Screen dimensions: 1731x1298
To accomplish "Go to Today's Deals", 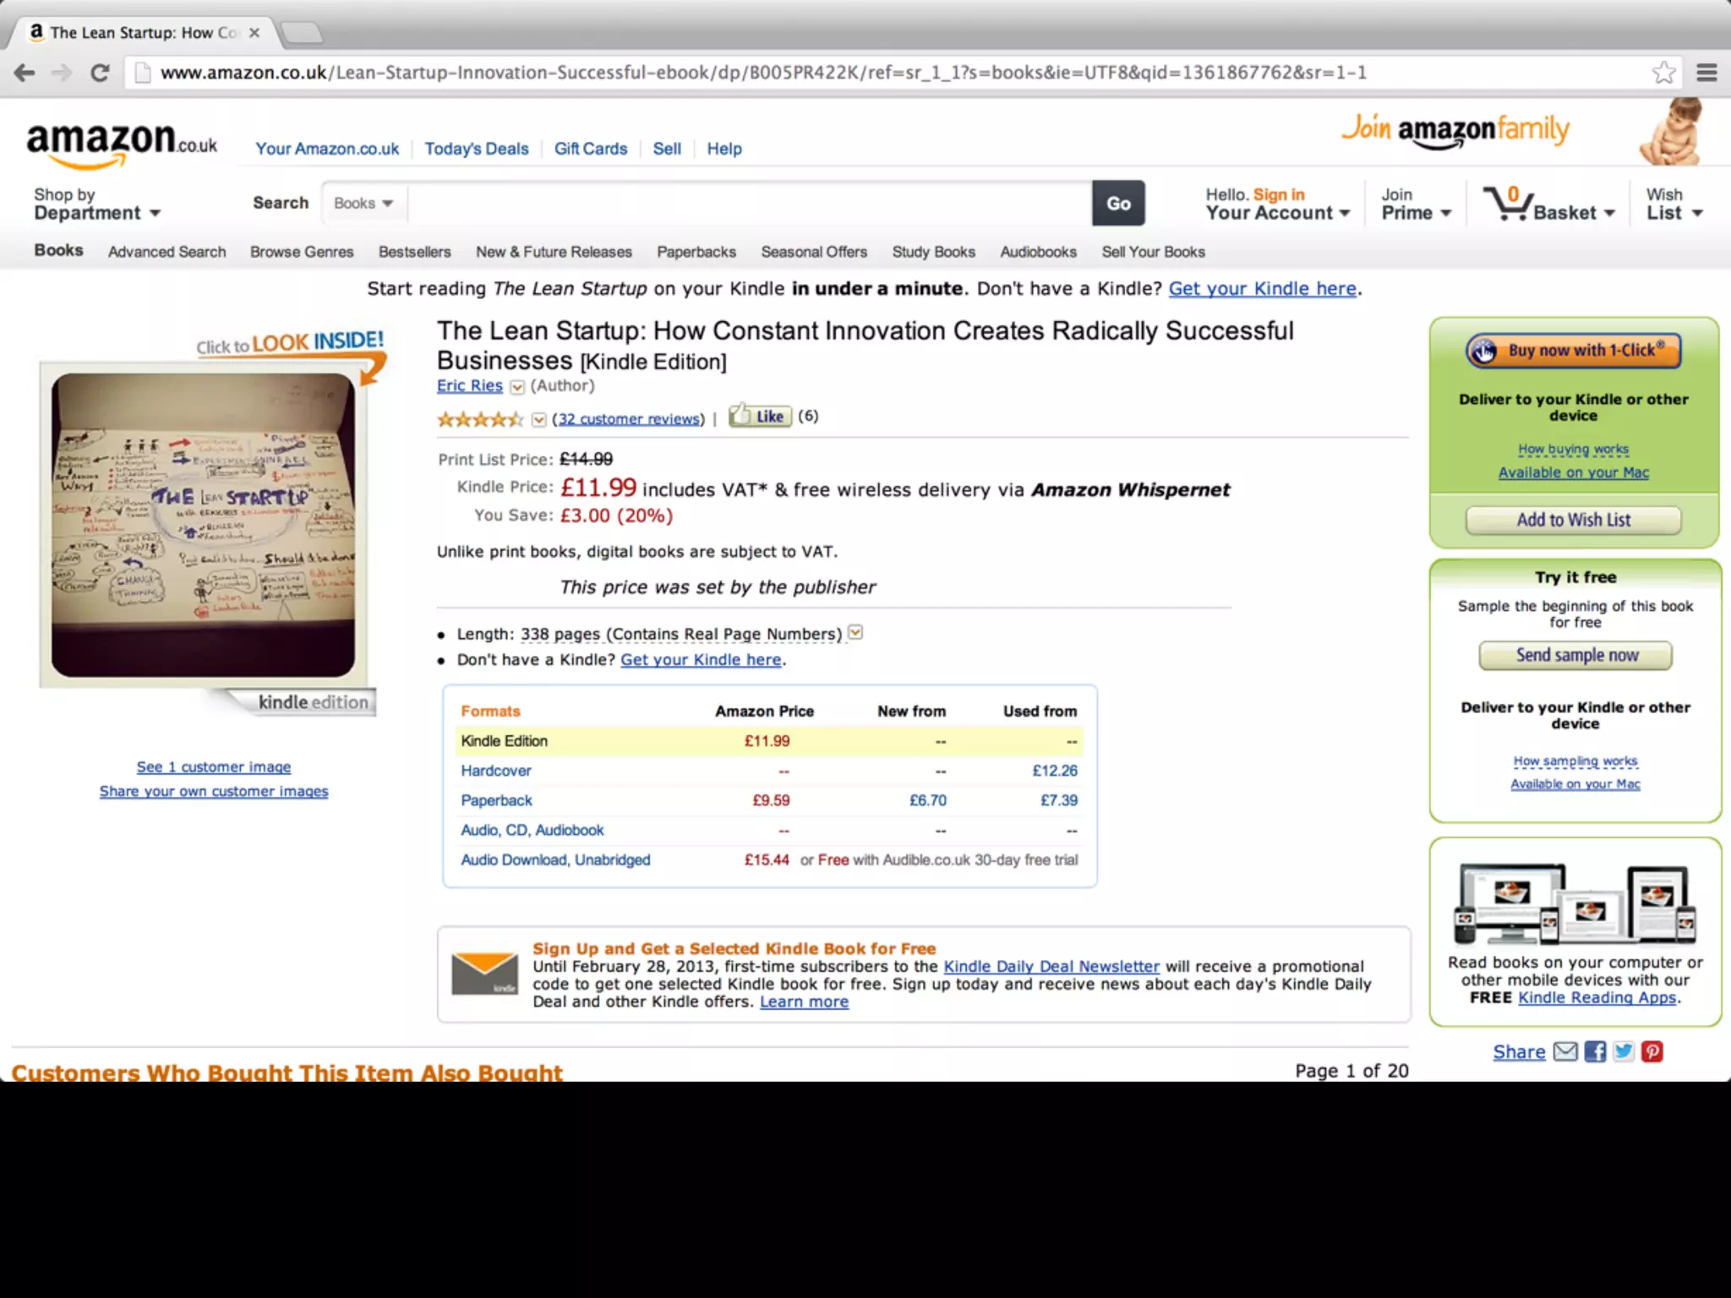I will [x=477, y=149].
